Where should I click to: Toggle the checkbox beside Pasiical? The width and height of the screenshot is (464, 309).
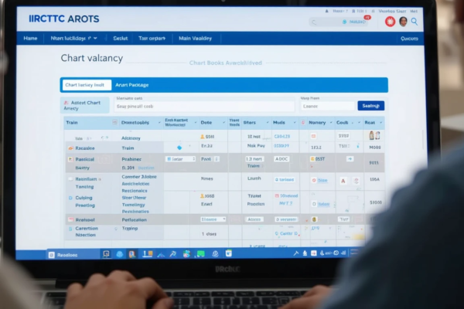click(70, 159)
